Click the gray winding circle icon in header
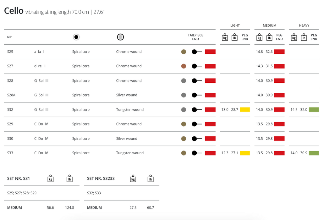This screenshot has width=324, height=220. pos(120,37)
